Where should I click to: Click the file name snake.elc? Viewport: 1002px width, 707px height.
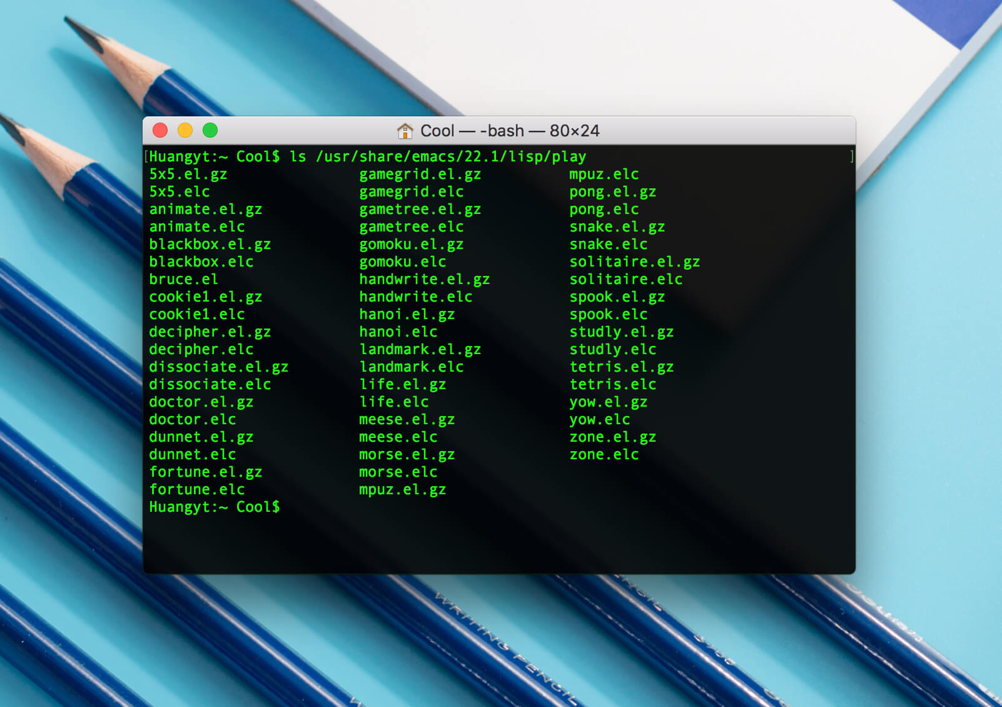coord(609,244)
